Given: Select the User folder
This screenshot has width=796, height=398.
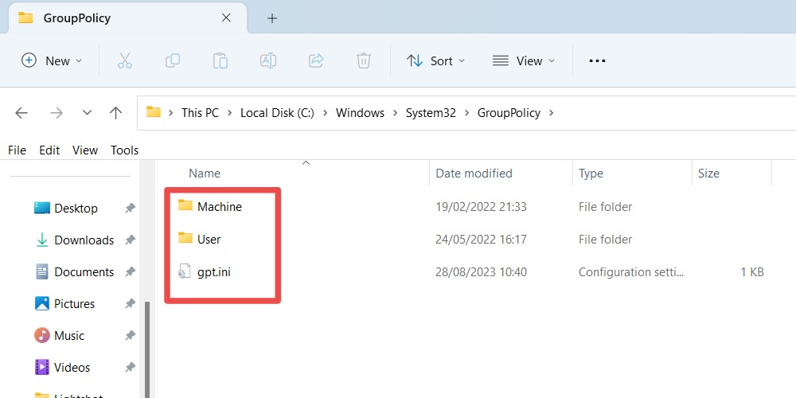Looking at the screenshot, I should 209,239.
